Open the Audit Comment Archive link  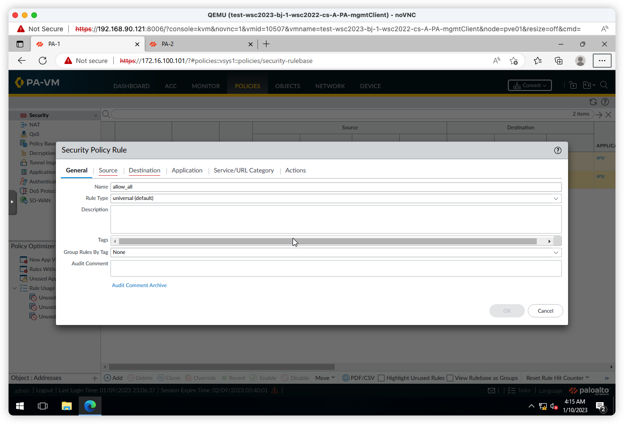(x=139, y=285)
